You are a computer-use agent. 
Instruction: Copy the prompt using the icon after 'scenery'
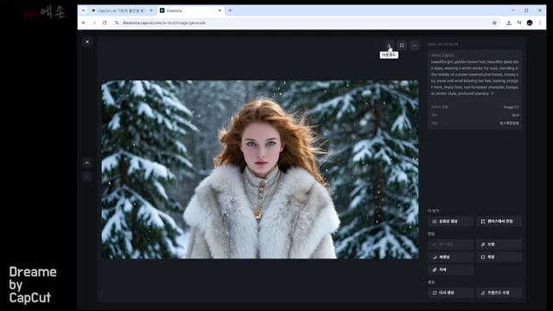(x=493, y=94)
